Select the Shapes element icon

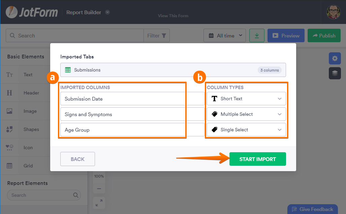click(9, 129)
